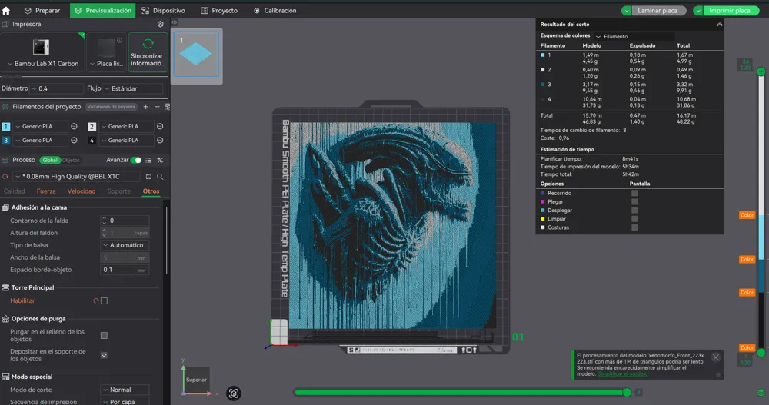Viewport: 769px width, 405px height.
Task: Open the Calidad settings tab
Action: [14, 191]
